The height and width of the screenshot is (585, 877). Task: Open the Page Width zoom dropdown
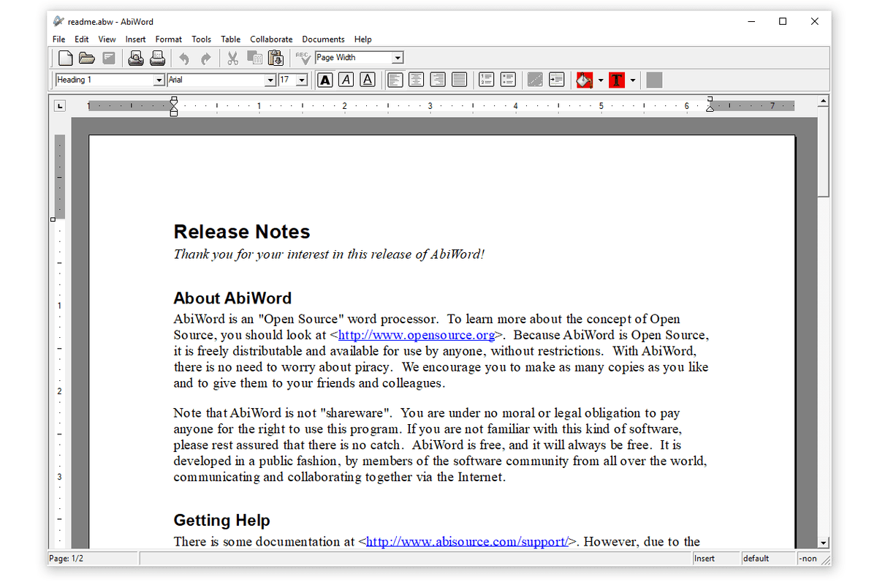click(x=398, y=57)
